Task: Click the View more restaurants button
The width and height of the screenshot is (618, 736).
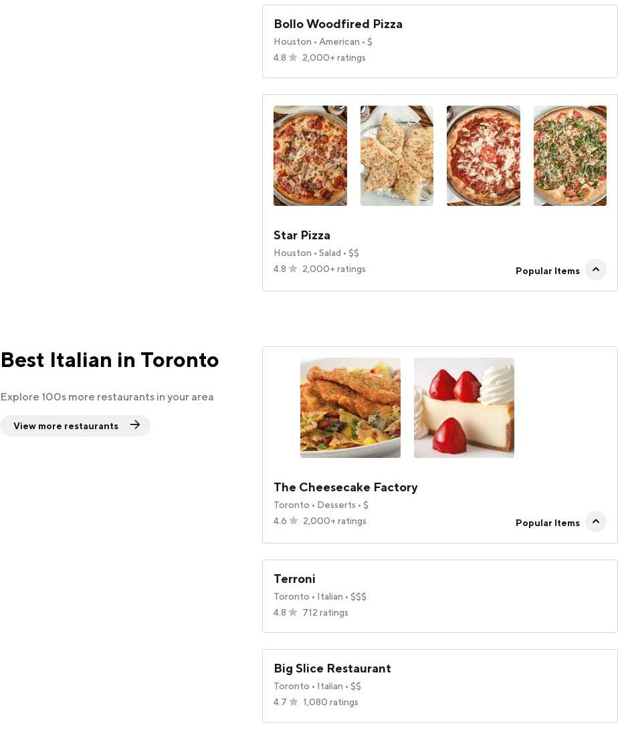Action: pyautogui.click(x=66, y=426)
